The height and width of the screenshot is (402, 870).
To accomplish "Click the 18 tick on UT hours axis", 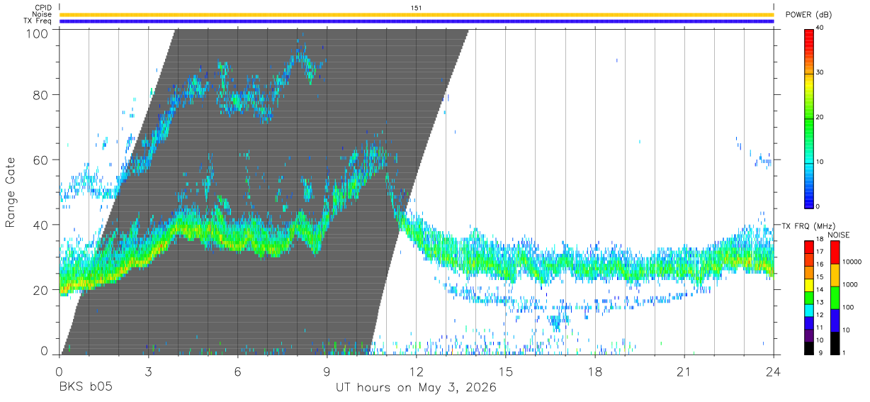I will tap(595, 372).
